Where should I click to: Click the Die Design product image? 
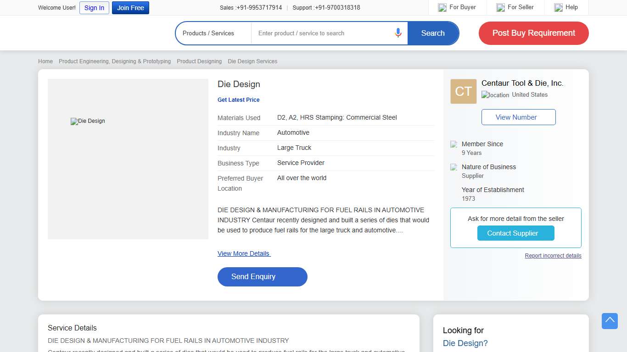pos(128,159)
